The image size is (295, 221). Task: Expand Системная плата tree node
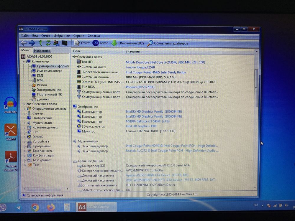pyautogui.click(x=24, y=104)
